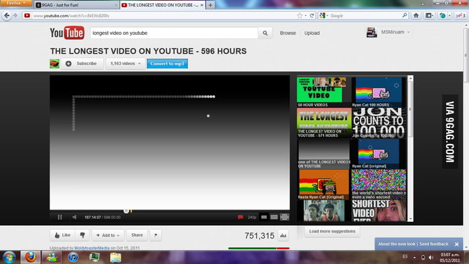Image resolution: width=469 pixels, height=264 pixels.
Task: Go back with the browser back arrow
Action: [x=7, y=15]
